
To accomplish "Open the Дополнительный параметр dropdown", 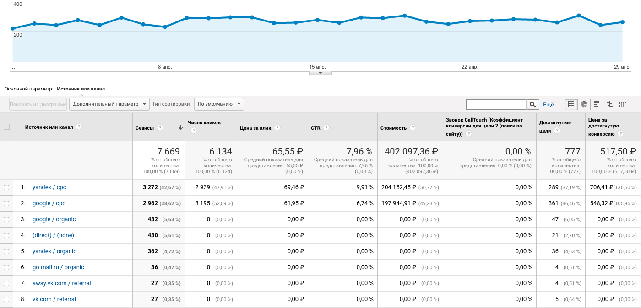I will [x=109, y=104].
